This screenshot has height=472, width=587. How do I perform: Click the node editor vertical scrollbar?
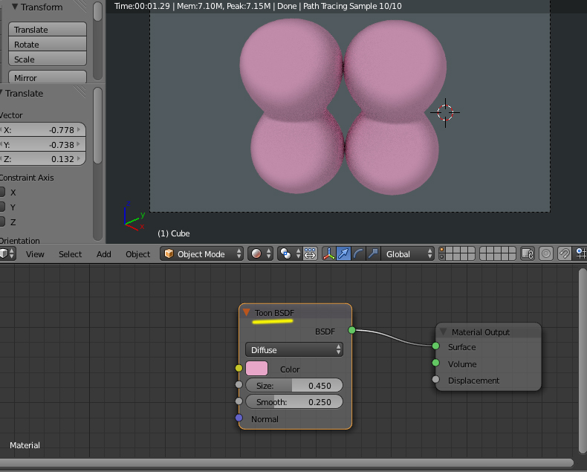click(583, 361)
